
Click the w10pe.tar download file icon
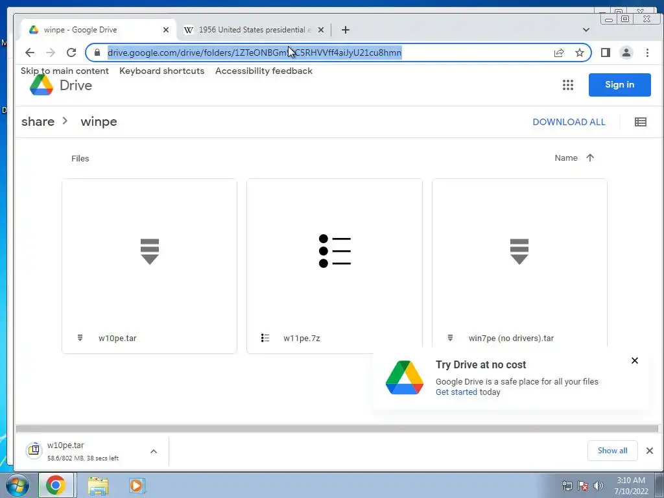(34, 450)
